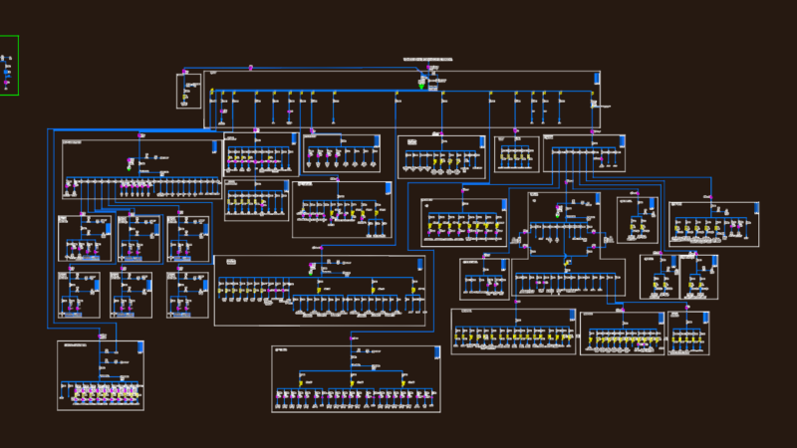
Task: Click the blue indicator bar in the top main switchboard
Action: [x=596, y=78]
